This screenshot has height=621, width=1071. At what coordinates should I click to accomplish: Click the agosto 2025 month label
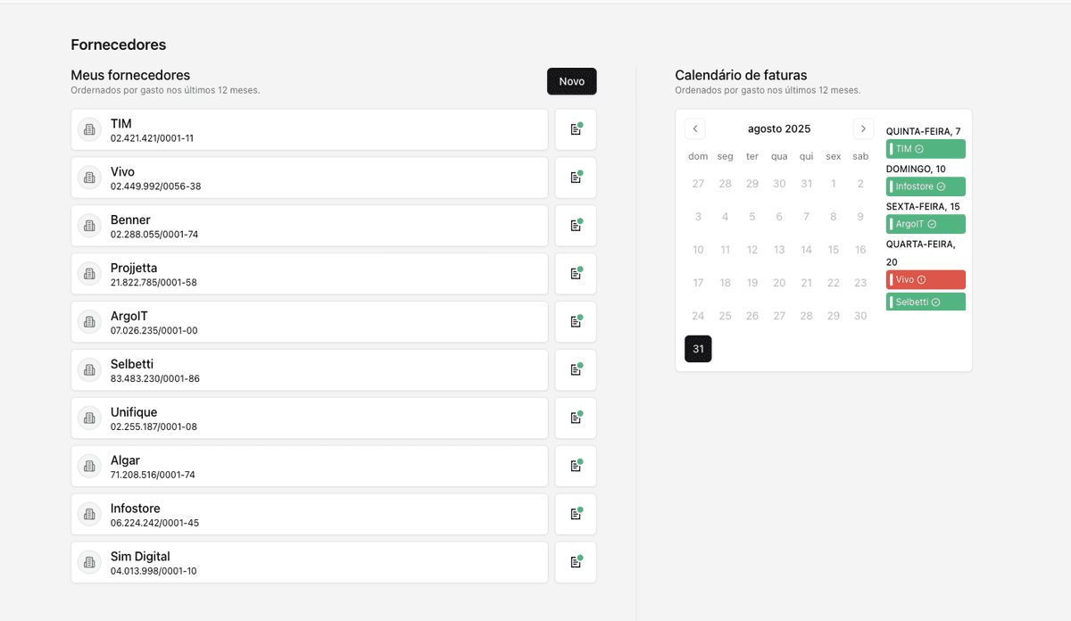coord(778,128)
